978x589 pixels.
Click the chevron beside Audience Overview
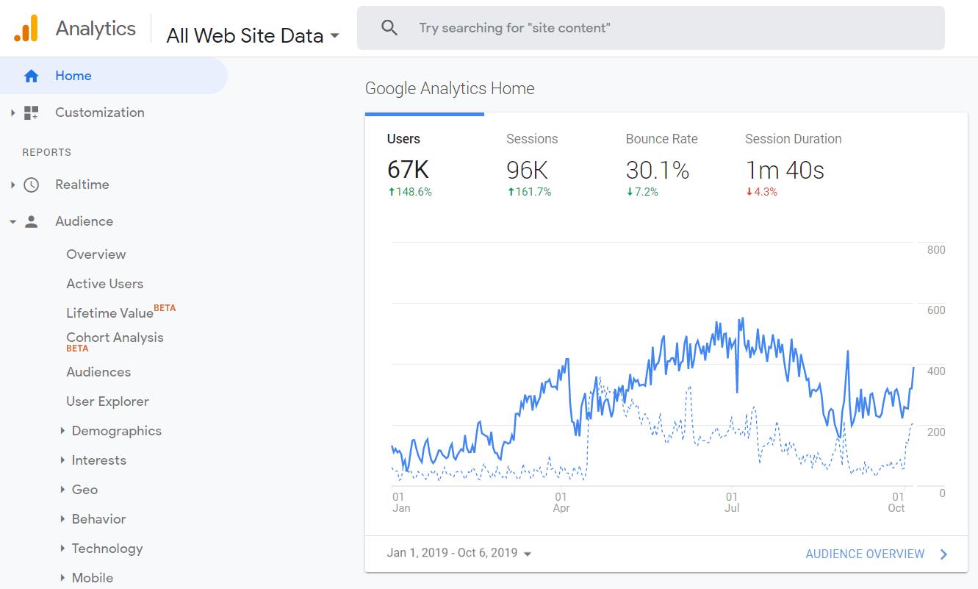click(x=944, y=554)
